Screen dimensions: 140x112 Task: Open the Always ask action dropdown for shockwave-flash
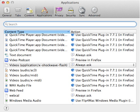pos(103,65)
